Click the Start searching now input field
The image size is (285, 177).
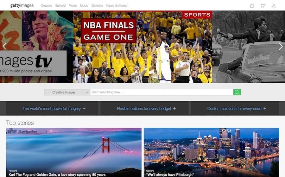(x=162, y=92)
